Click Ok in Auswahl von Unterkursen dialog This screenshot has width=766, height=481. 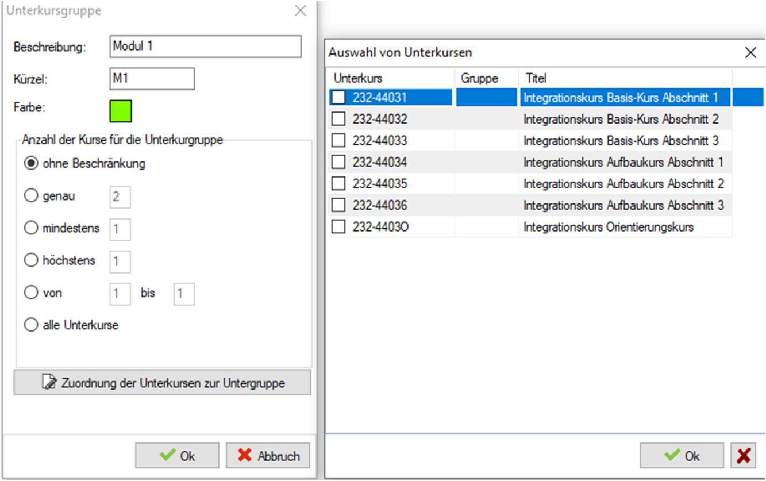point(682,456)
